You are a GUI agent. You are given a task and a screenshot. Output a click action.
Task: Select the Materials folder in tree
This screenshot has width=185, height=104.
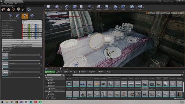coord(52,85)
